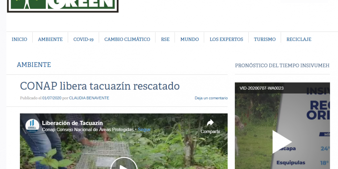Go to INICIO menu item

click(19, 39)
